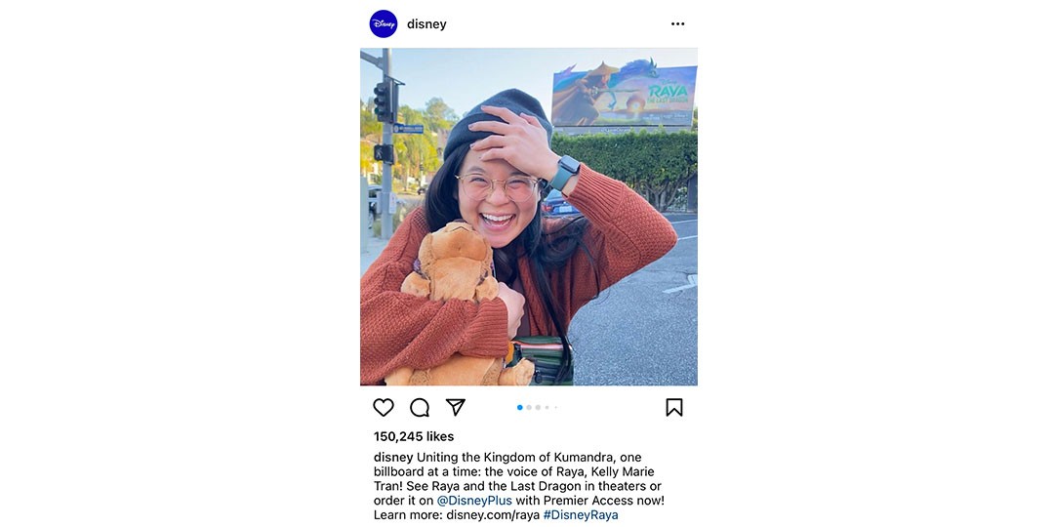1054x527 pixels.
Task: Open comments via the speech bubble icon
Action: coord(420,407)
